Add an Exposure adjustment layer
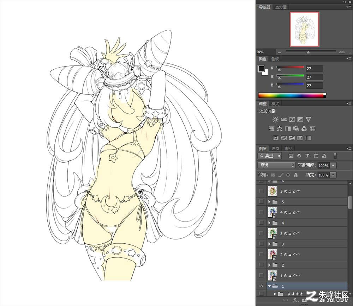 300,119
